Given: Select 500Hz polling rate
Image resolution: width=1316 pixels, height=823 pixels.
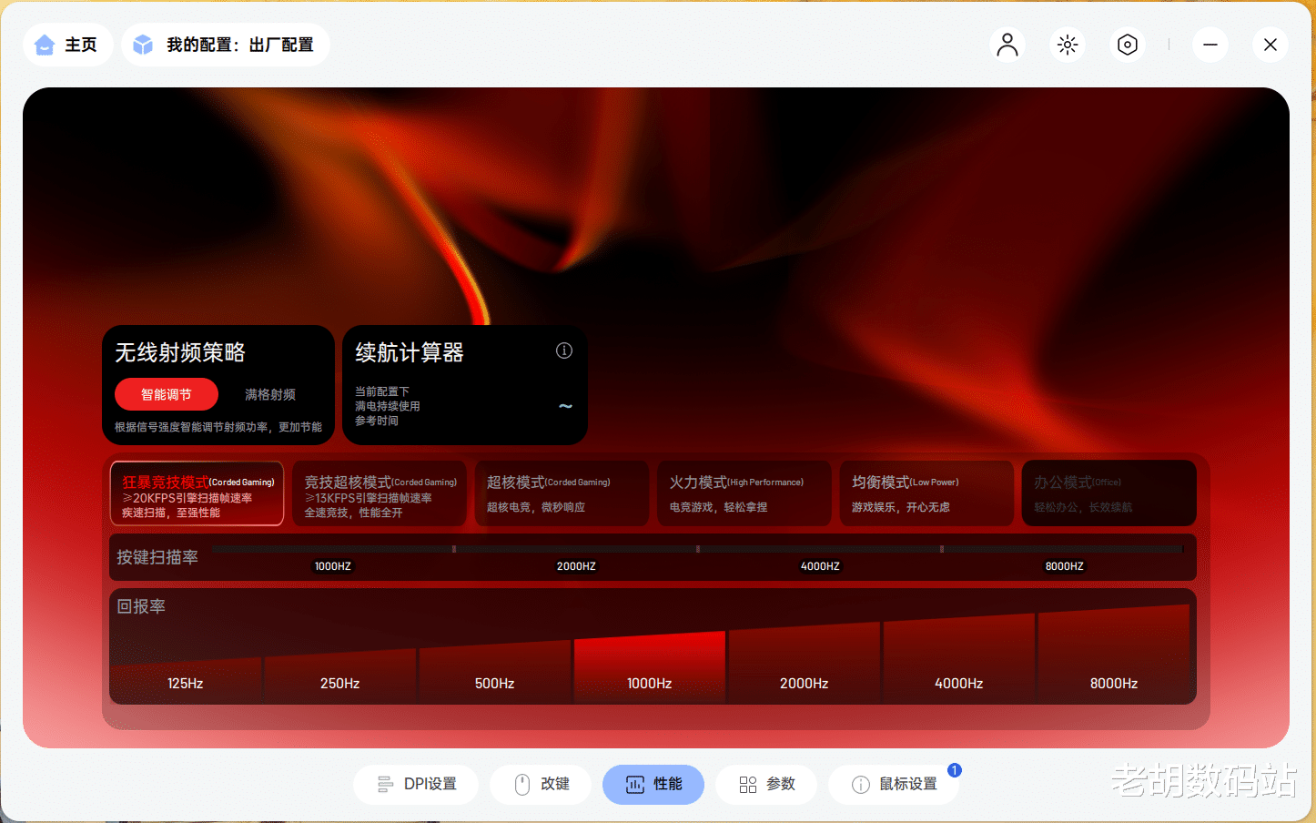Looking at the screenshot, I should (495, 671).
